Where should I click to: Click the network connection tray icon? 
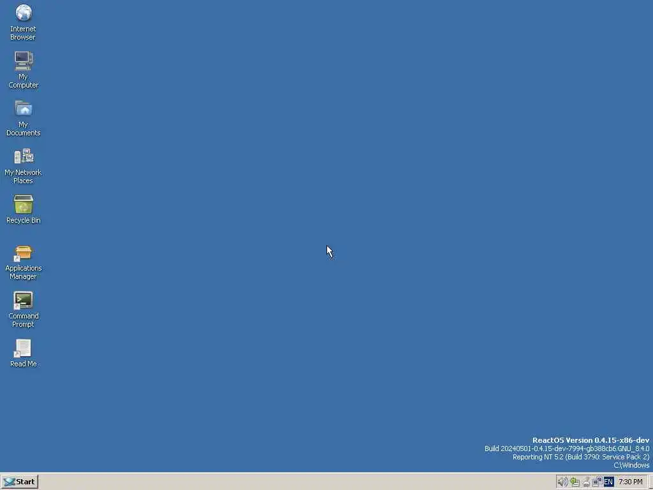tap(597, 482)
